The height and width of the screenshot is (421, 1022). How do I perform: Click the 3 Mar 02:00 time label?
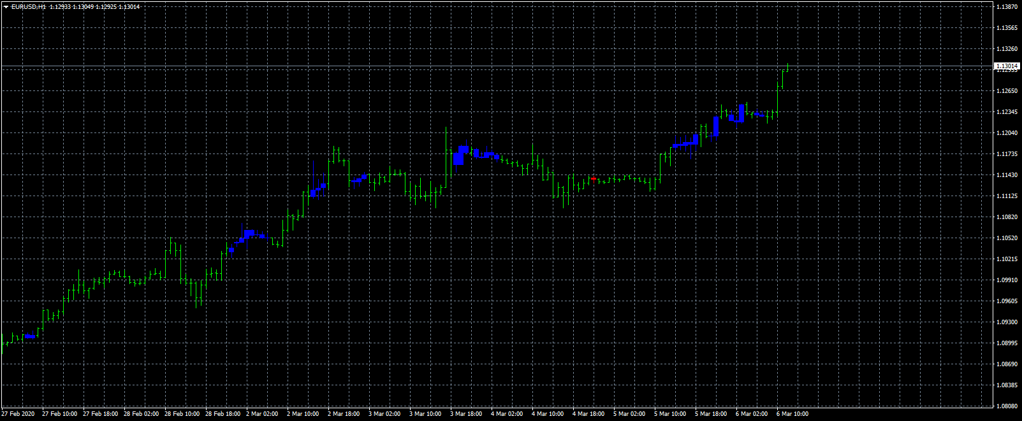coord(384,414)
